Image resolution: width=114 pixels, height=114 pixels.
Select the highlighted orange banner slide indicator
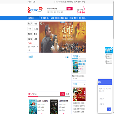(x=84, y=50)
